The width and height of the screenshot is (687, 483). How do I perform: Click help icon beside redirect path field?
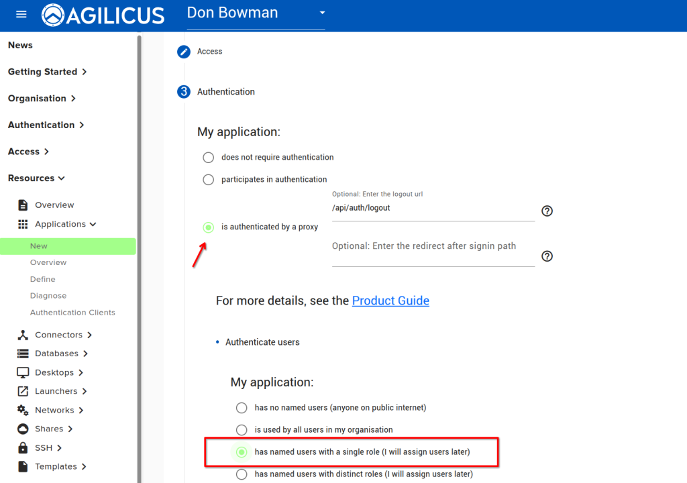pyautogui.click(x=547, y=256)
